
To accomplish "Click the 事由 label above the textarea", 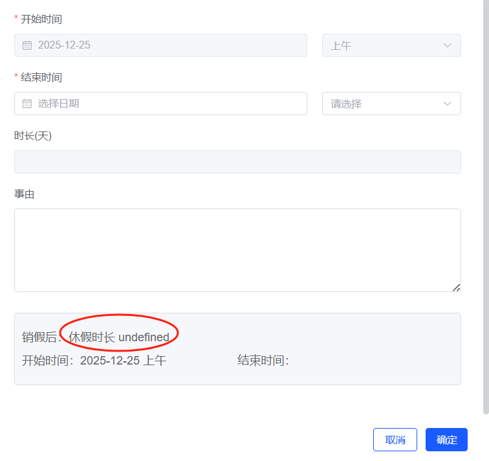I will [25, 194].
